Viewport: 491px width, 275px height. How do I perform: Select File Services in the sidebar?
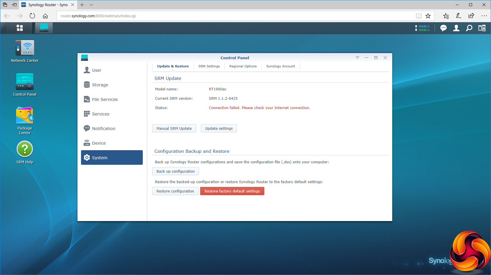pyautogui.click(x=112, y=99)
